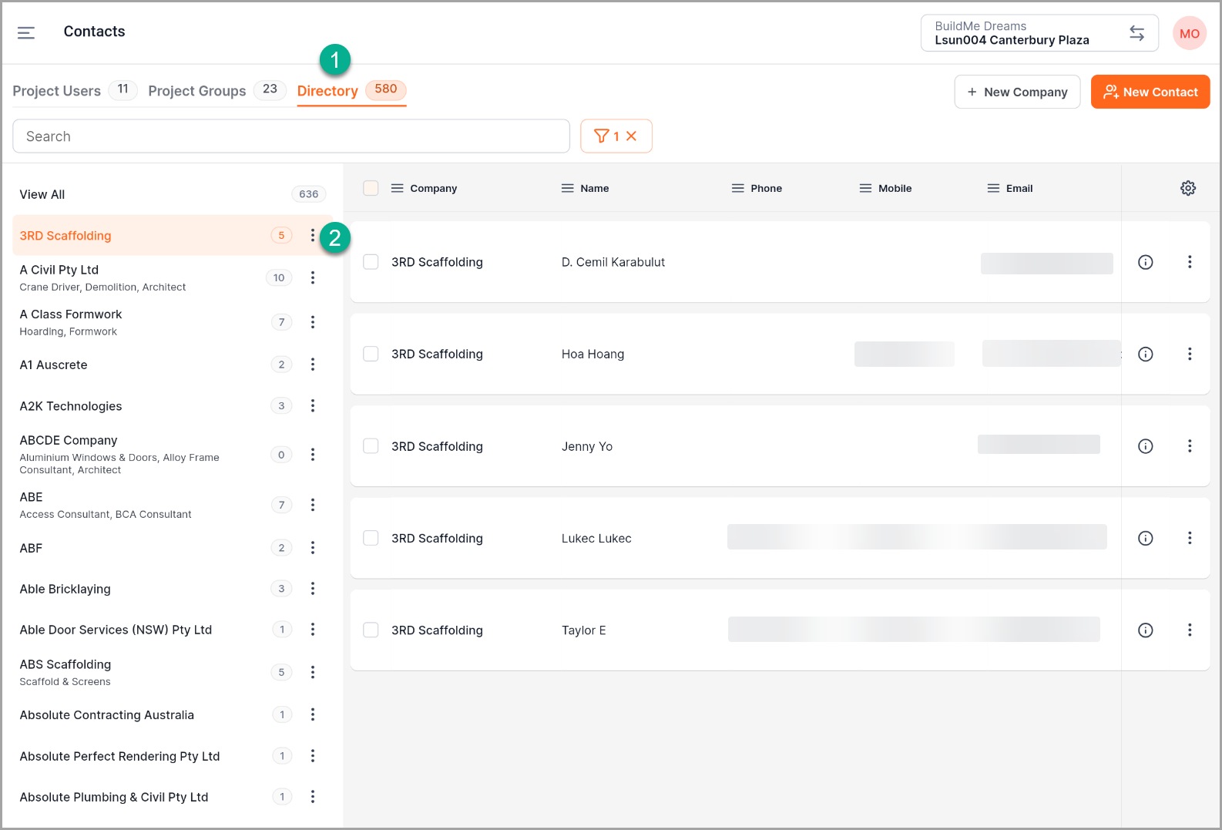Expand more options for A Civil Pty Ltd
The width and height of the screenshot is (1222, 830).
tap(312, 277)
